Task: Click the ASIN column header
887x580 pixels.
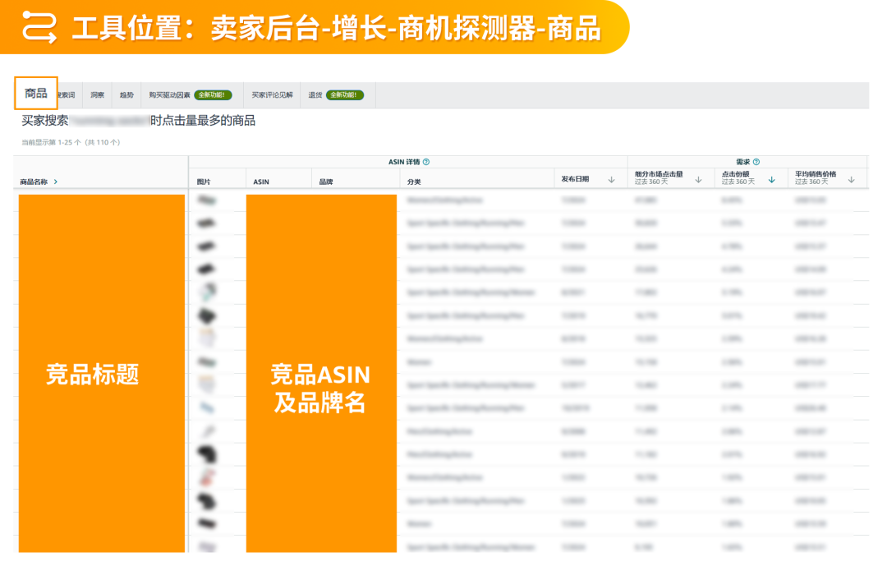Action: tap(260, 179)
